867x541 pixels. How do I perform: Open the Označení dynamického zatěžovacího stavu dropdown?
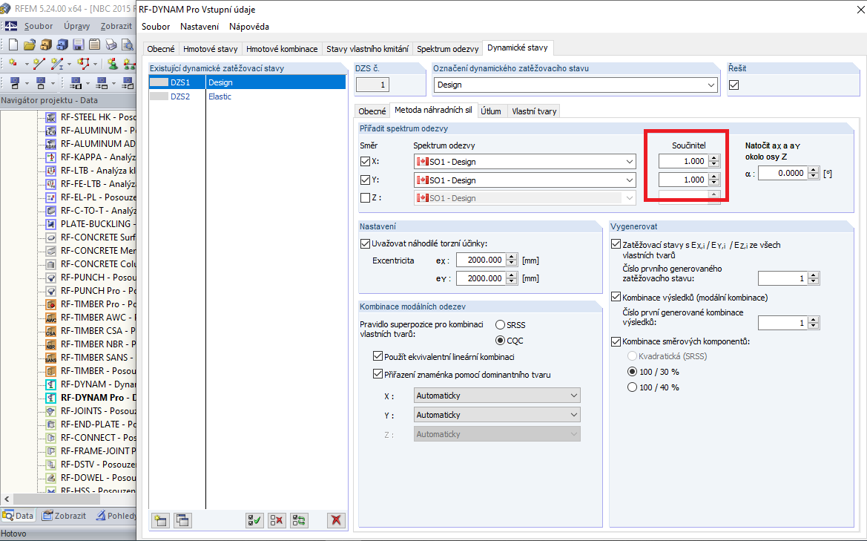711,85
